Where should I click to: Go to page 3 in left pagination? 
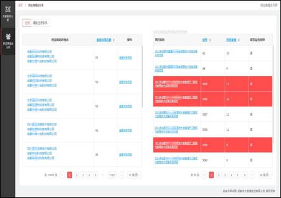click(83, 175)
